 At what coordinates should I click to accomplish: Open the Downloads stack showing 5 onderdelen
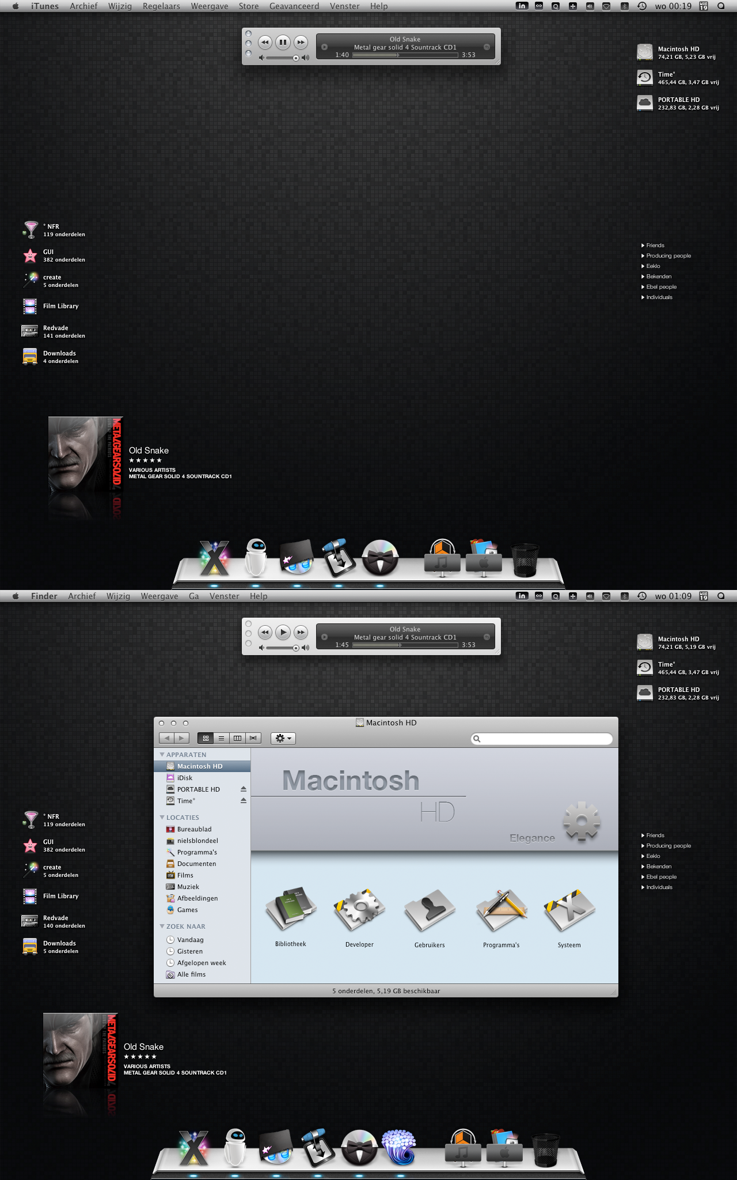tap(51, 947)
